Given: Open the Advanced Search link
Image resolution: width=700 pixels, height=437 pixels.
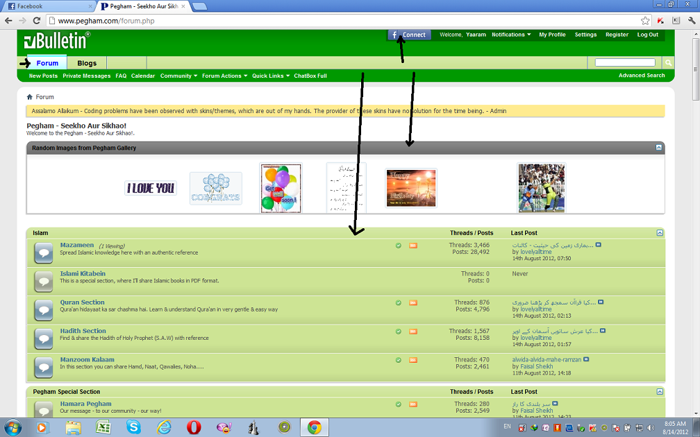Looking at the screenshot, I should coord(641,76).
